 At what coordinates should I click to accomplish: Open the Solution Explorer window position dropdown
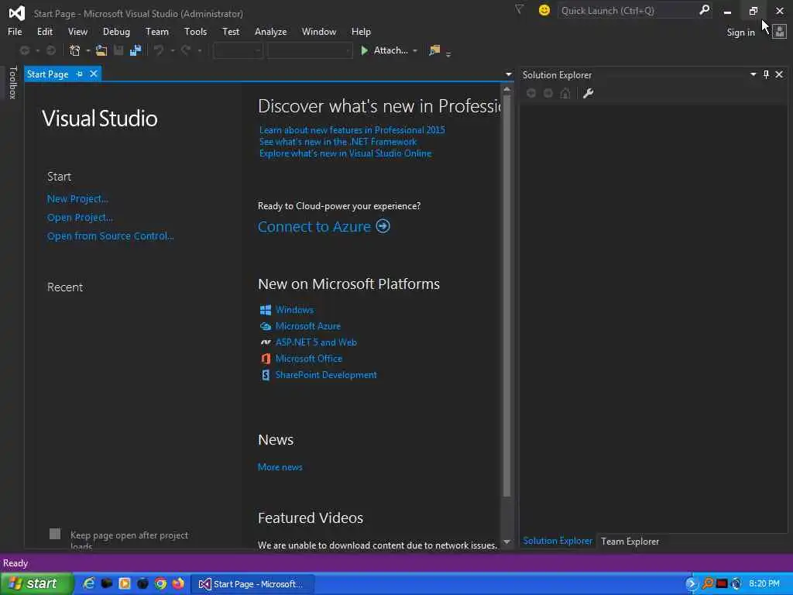(x=753, y=74)
